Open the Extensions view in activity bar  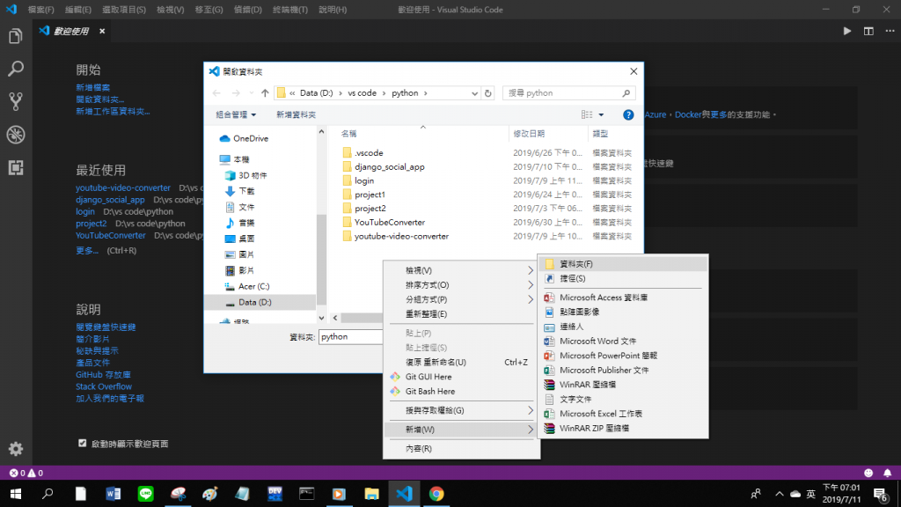(x=16, y=167)
